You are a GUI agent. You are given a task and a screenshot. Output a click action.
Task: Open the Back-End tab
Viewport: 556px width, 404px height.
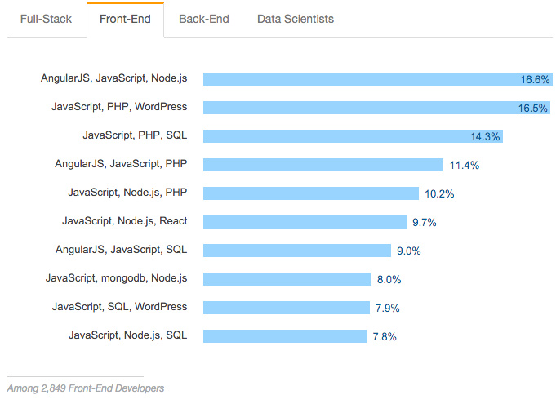coord(204,19)
